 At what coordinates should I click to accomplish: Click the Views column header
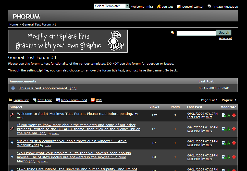pyautogui.click(x=154, y=107)
